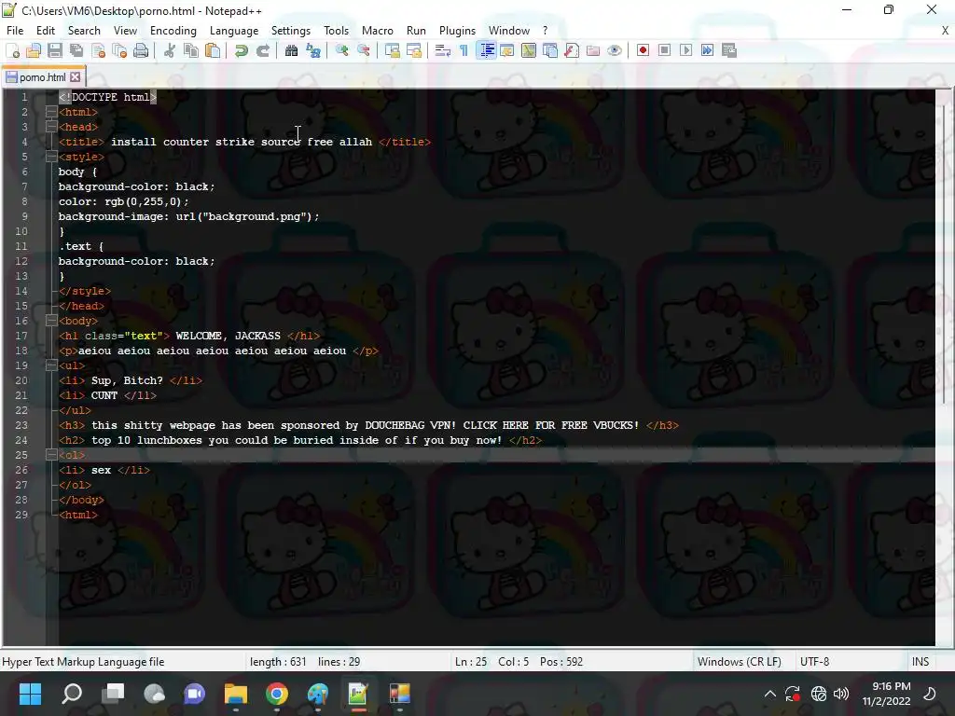The height and width of the screenshot is (716, 955).
Task: Collapse the body fold on line 16
Action: [x=51, y=321]
